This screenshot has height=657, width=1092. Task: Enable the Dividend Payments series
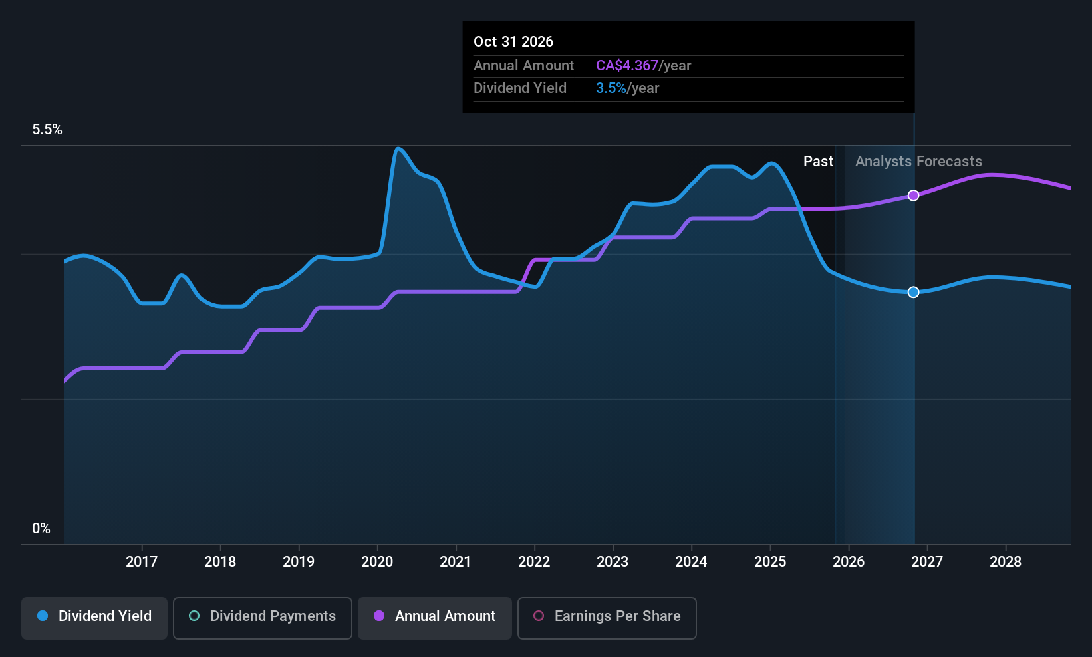coord(262,618)
